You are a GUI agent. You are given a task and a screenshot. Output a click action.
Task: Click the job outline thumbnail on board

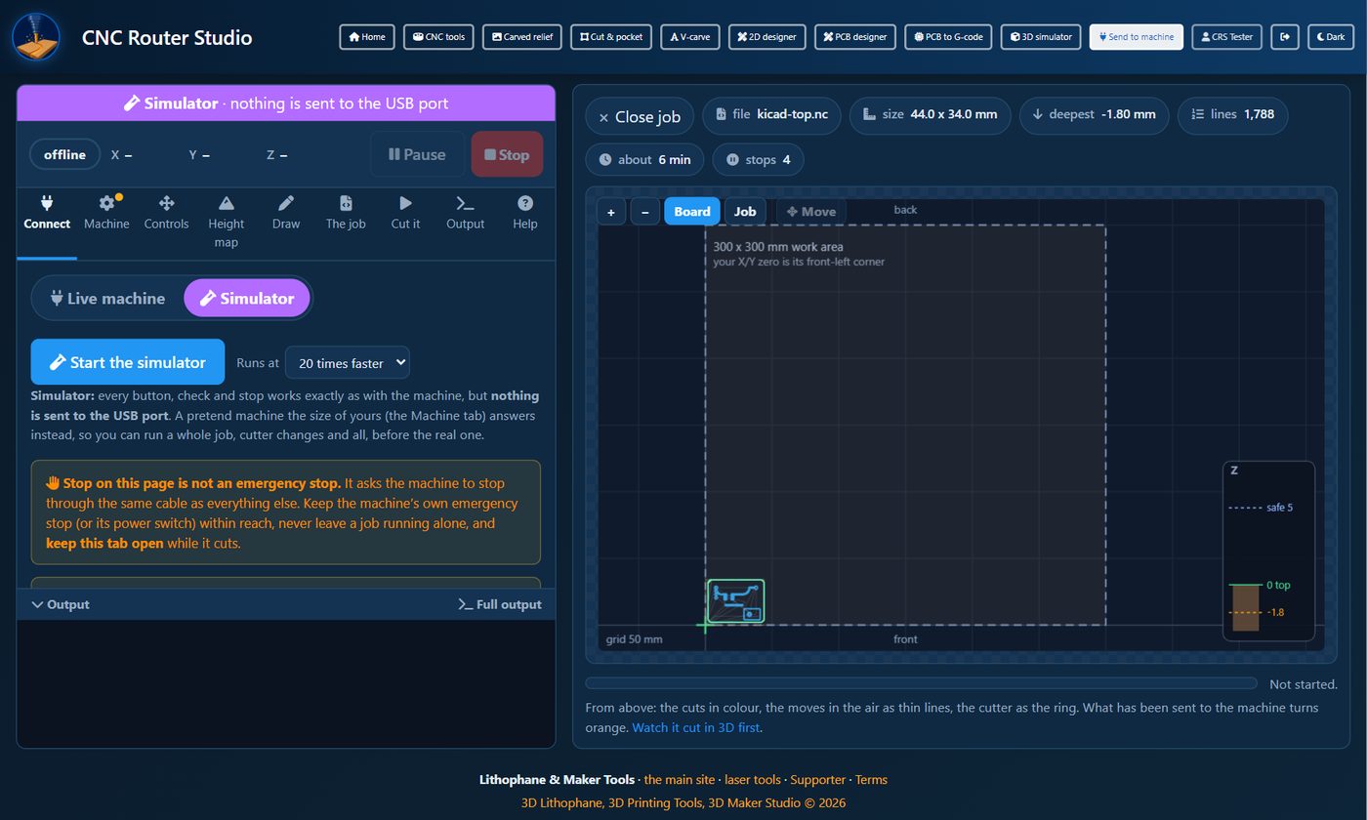(x=735, y=601)
